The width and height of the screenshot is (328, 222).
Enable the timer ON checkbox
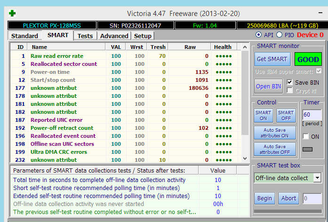(305, 136)
